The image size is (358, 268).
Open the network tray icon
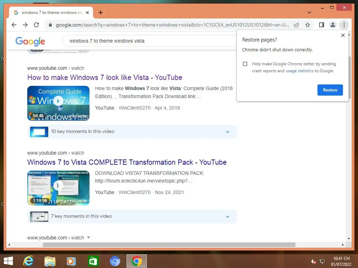click(322, 261)
